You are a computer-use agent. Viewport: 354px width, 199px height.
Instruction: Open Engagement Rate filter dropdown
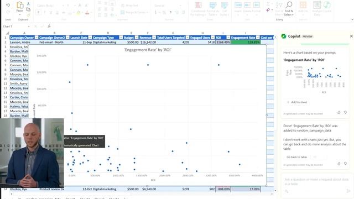click(x=258, y=38)
